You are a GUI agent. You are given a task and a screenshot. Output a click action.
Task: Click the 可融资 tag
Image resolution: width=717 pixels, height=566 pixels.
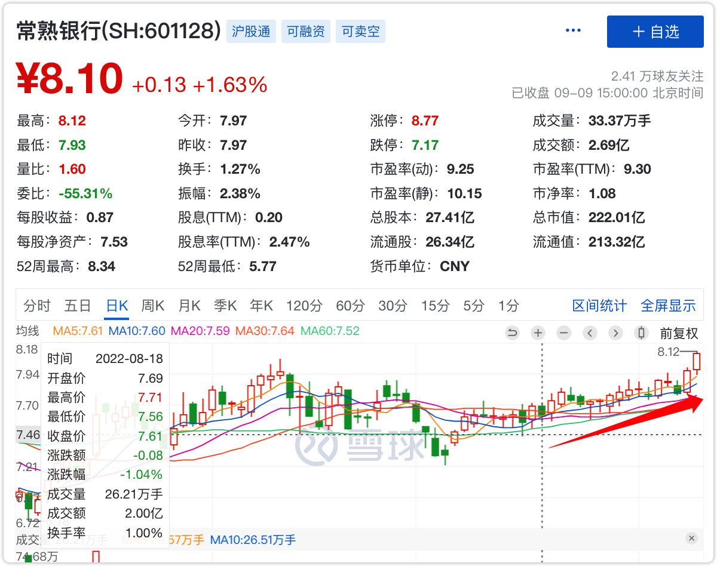point(306,32)
